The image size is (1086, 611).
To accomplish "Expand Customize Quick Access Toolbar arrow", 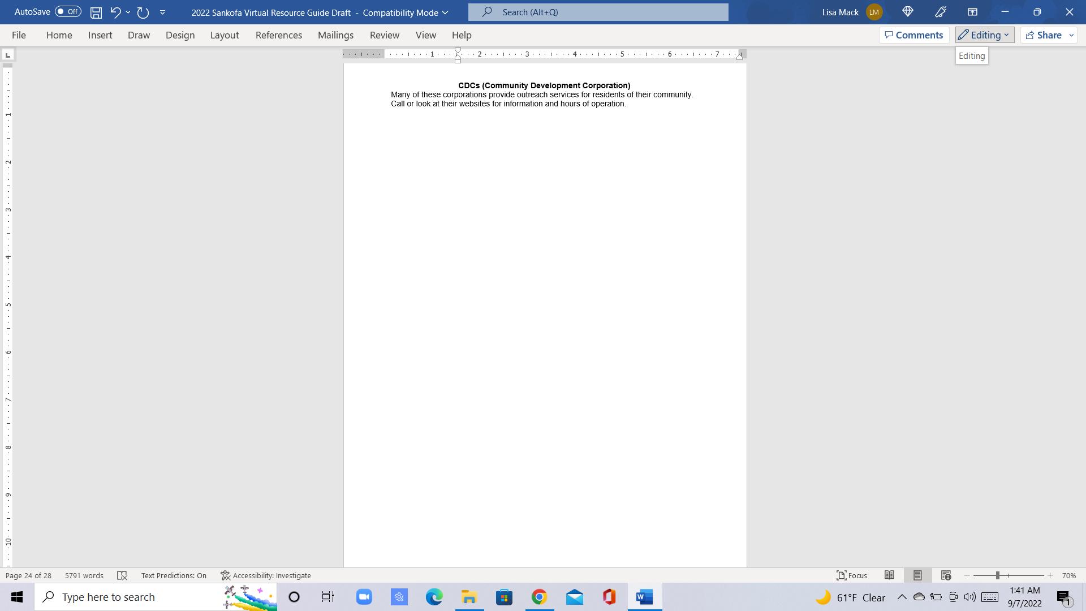I will (x=162, y=12).
